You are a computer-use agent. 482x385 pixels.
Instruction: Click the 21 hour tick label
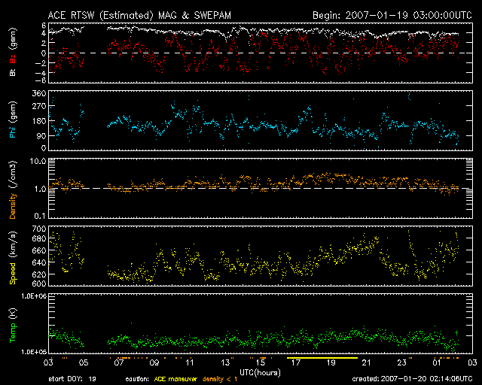(365, 362)
